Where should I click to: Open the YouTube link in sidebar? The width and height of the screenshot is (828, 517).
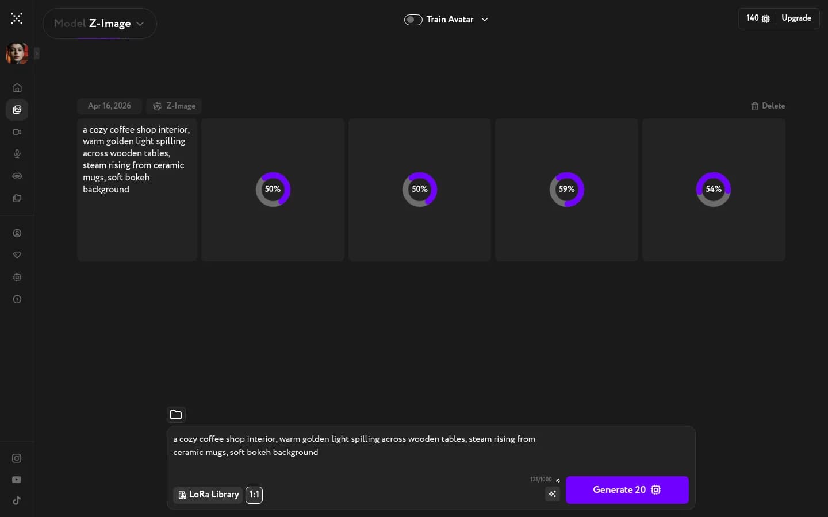[17, 480]
